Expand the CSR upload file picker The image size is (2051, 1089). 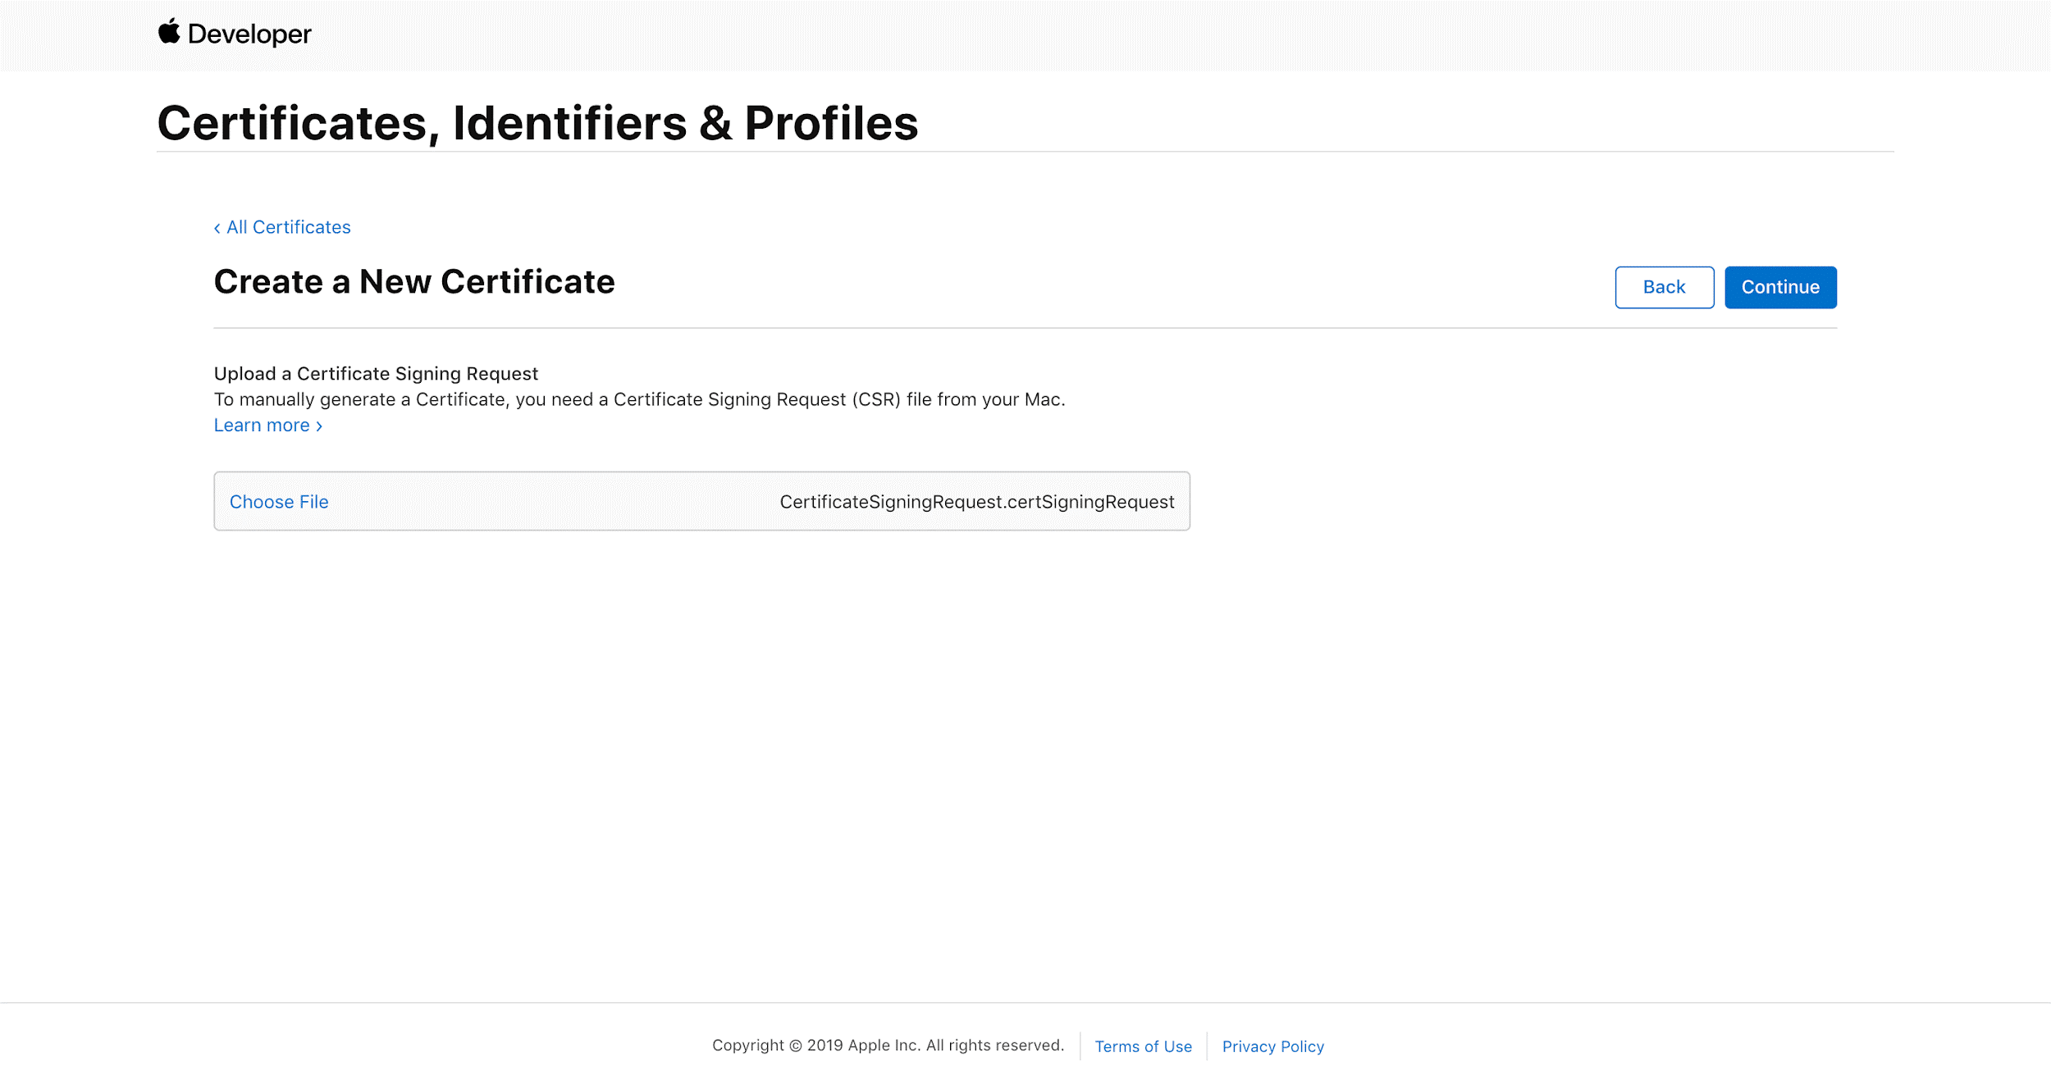click(278, 501)
